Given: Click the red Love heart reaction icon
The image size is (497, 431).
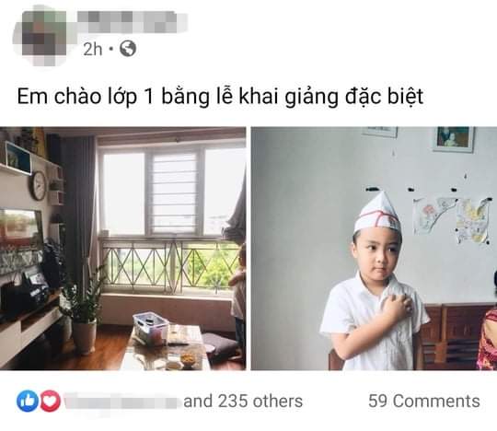Looking at the screenshot, I should coord(50,401).
